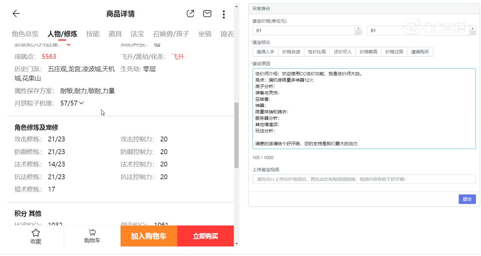Select the 值得入手 conclusion tag

coord(265,51)
